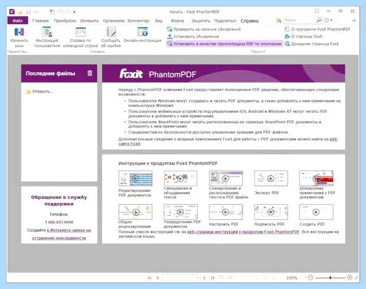Set as default PDF viewer (Установить в качестве просмотрщика)
This screenshot has width=366, height=289.
coord(224,44)
